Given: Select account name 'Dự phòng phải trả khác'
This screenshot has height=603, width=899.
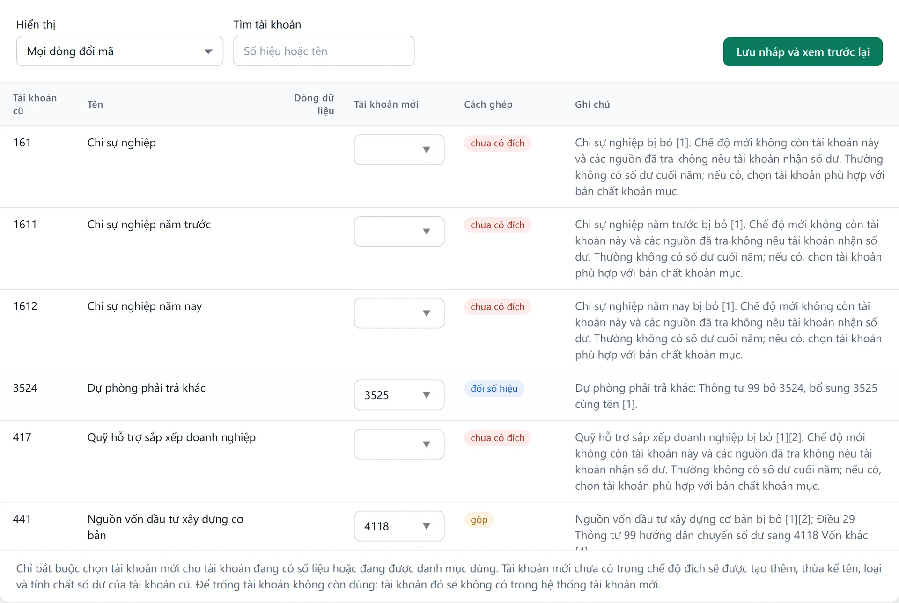Looking at the screenshot, I should [147, 388].
